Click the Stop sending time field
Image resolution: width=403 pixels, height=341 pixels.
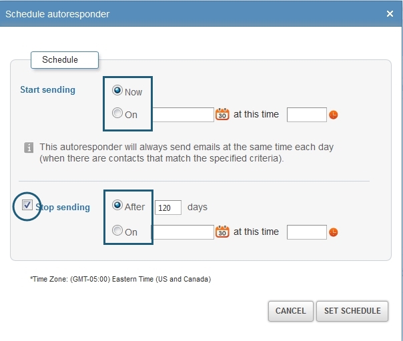pos(306,232)
